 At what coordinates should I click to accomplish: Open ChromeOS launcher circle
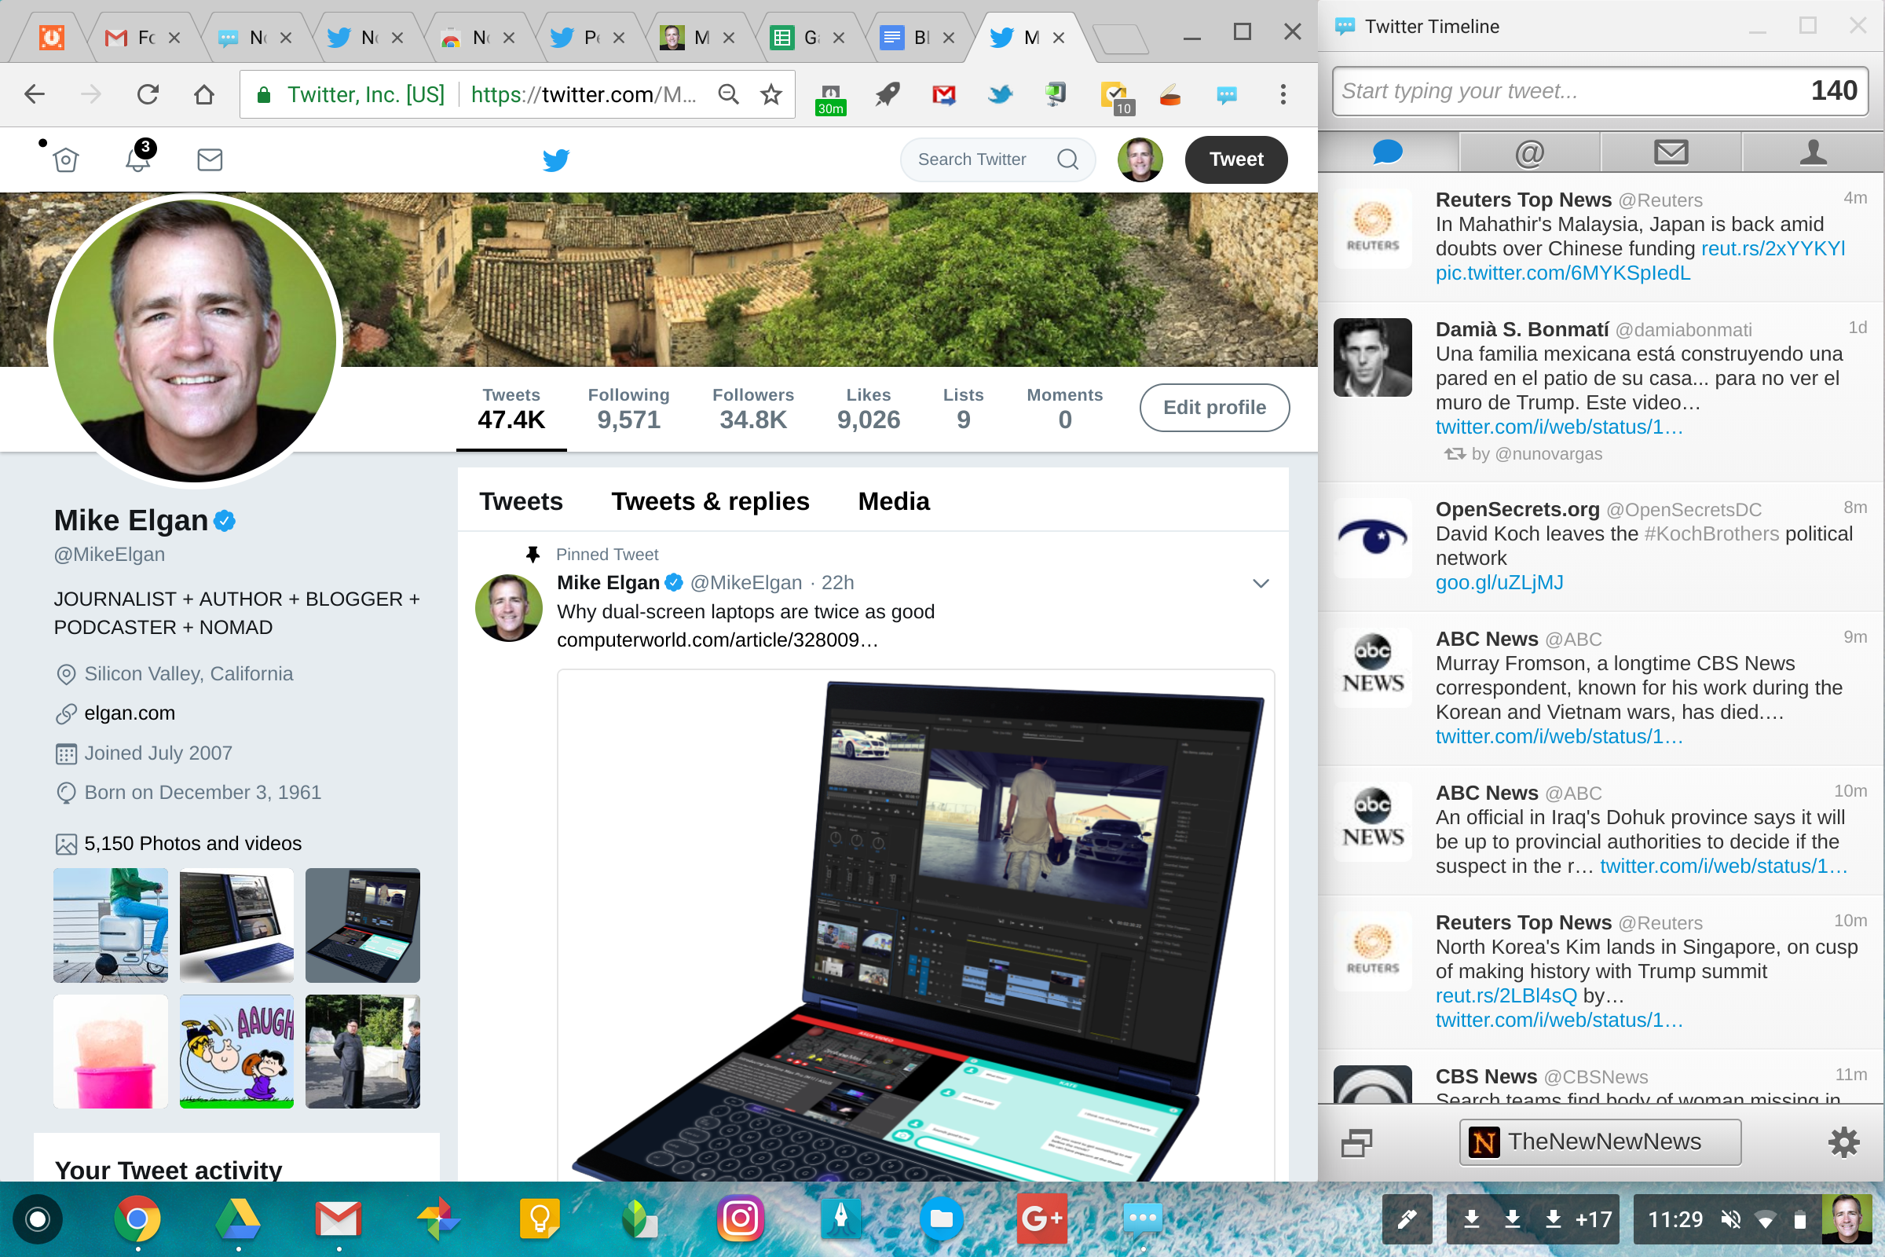38,1219
